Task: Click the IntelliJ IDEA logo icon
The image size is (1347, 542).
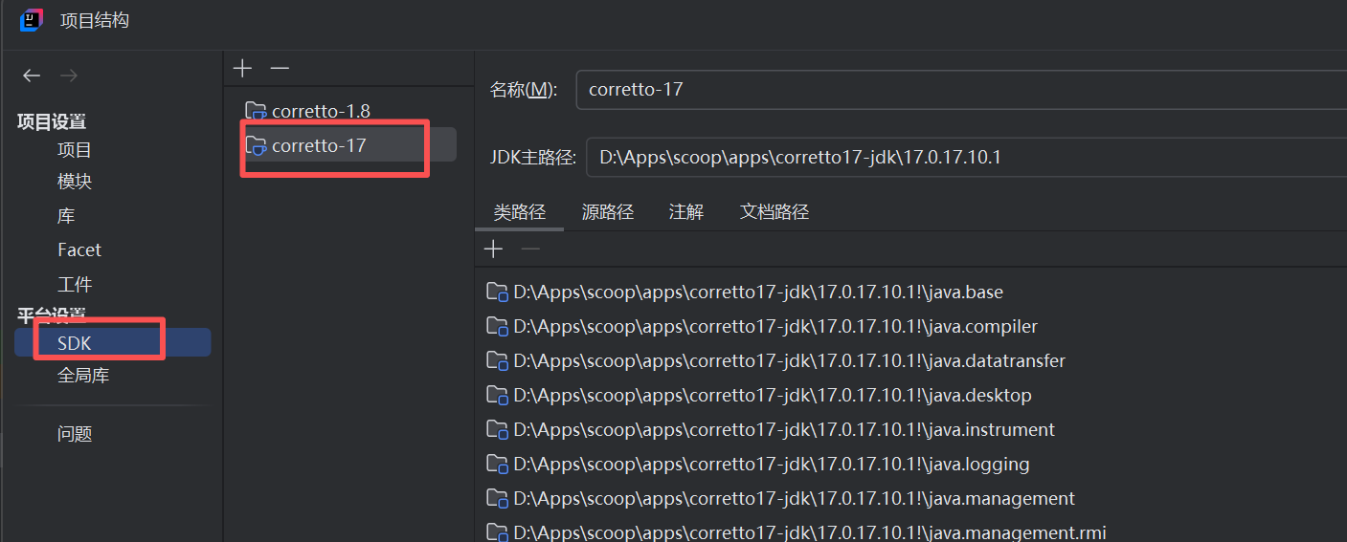Action: click(x=32, y=20)
